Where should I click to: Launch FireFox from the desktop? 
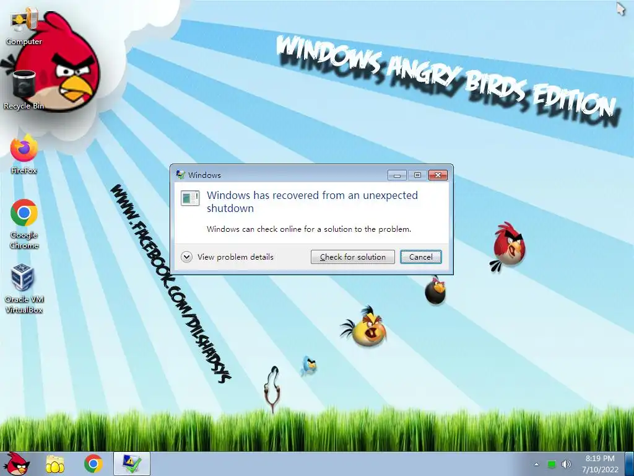24,154
